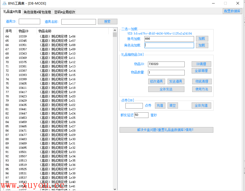245x191 pixels.
Task: Focus the 道具ID input field
Action: tap(29, 22)
